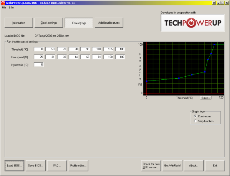This screenshot has height=176, width=230.
Task: Click the Exit button
Action: coord(215,166)
